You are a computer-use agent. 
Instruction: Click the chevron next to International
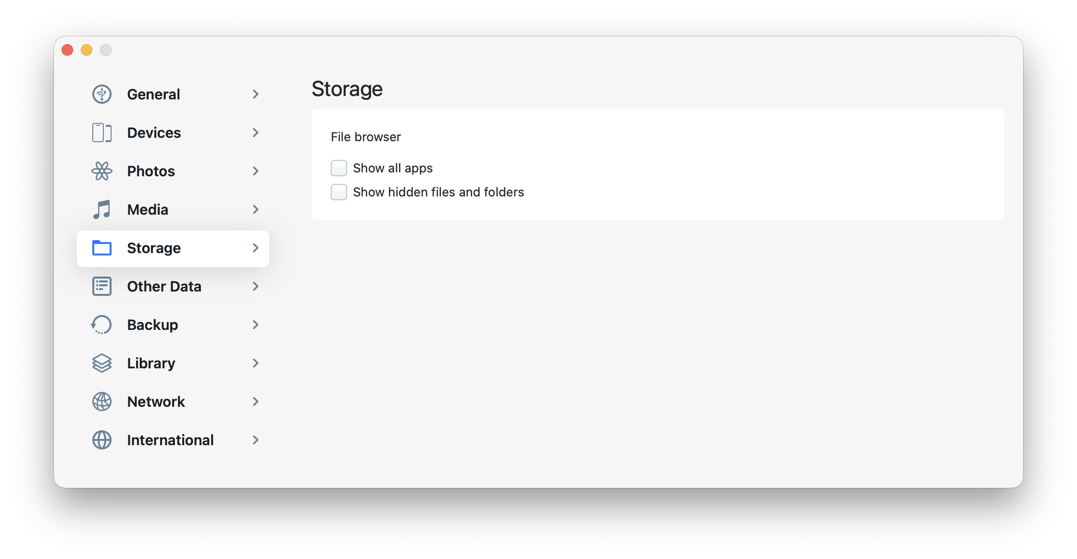[x=256, y=440]
